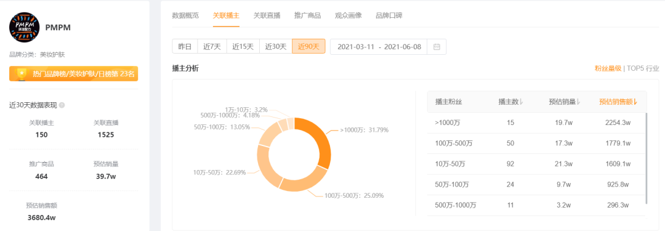Select the 近30天 time range
This screenshot has height=231, width=665.
tap(276, 47)
